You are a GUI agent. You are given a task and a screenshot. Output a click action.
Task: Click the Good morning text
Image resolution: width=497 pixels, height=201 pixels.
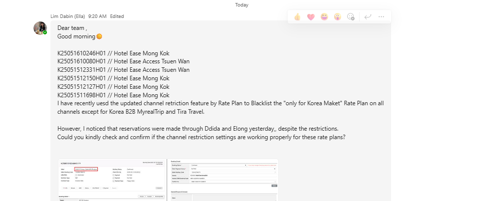[76, 36]
